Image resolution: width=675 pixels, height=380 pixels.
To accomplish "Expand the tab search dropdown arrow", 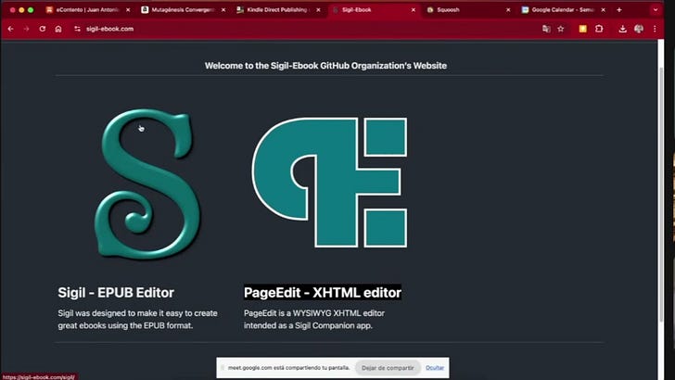I will (656, 9).
